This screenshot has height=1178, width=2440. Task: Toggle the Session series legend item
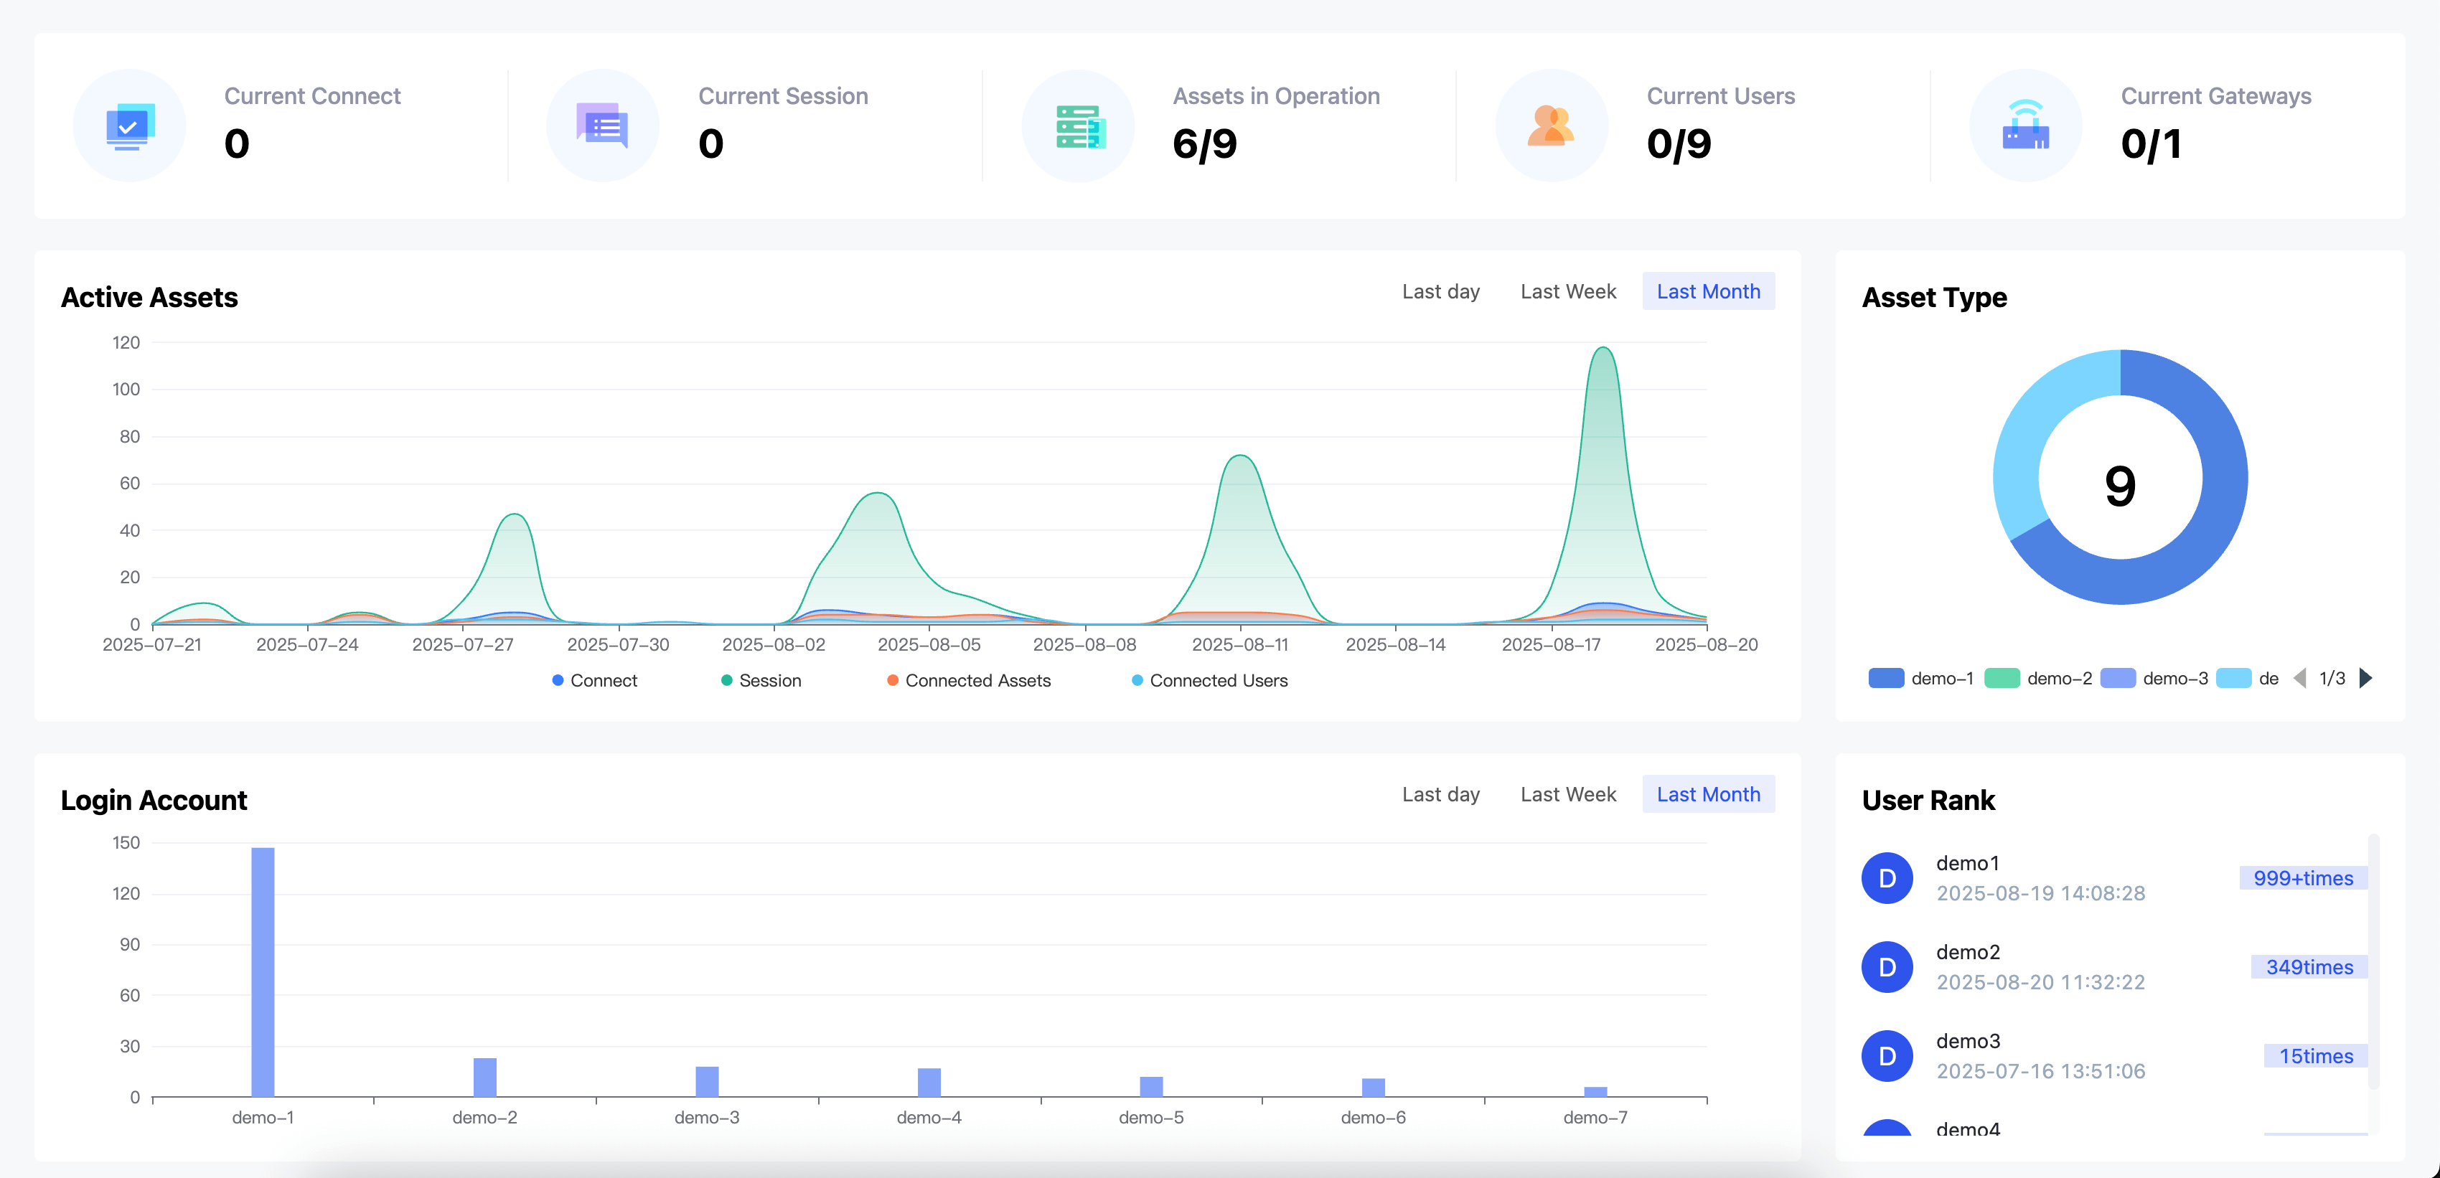tap(761, 680)
